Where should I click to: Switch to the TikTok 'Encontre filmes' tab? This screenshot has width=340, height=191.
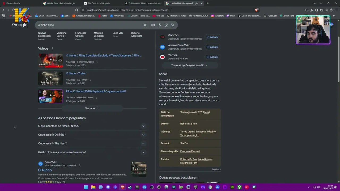point(143,3)
